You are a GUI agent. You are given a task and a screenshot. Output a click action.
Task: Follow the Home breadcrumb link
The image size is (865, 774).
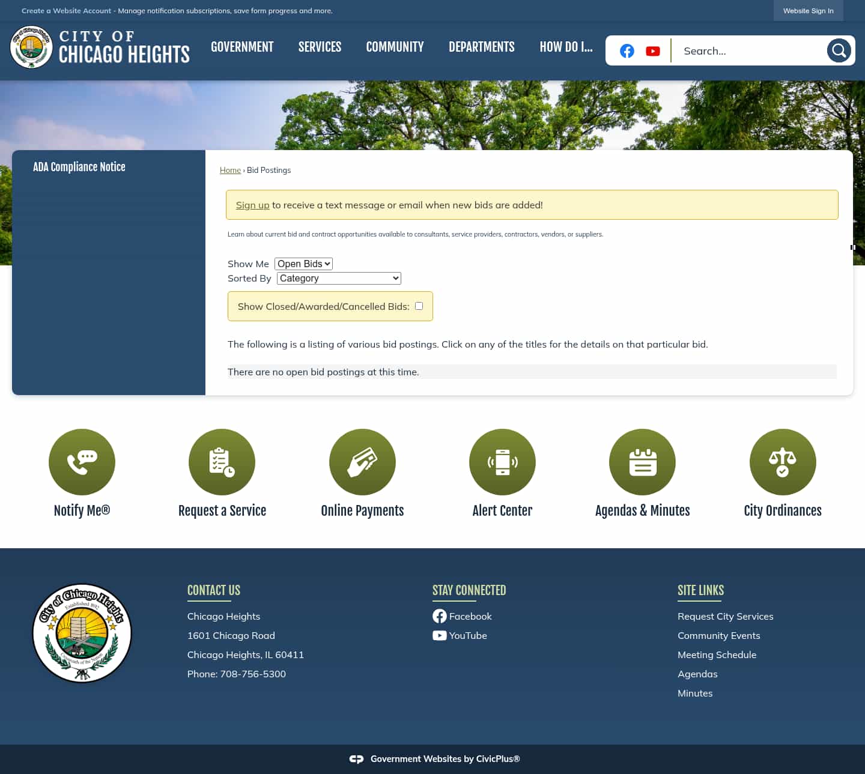[x=230, y=170]
